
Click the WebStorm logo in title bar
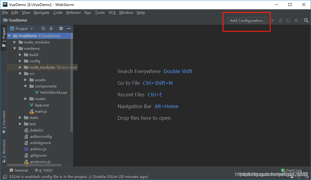point(5,4)
